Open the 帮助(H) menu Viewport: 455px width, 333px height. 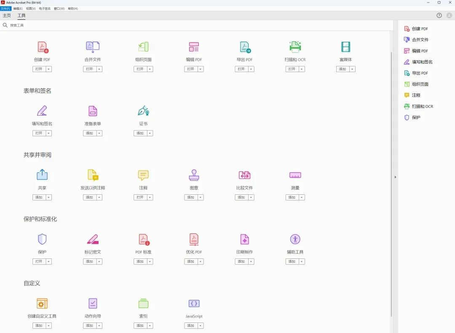point(73,8)
